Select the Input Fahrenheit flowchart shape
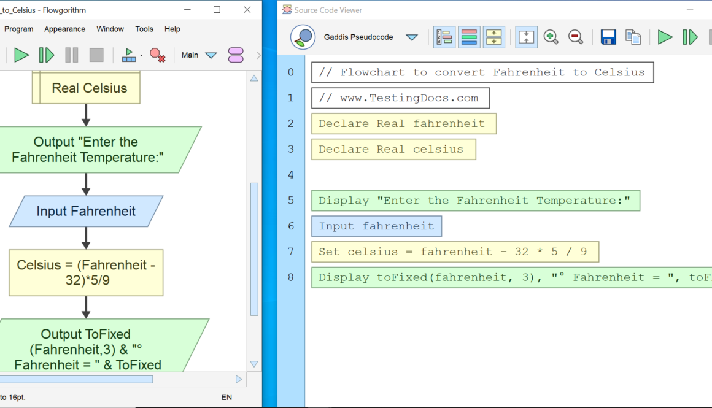The width and height of the screenshot is (712, 408). 86,211
